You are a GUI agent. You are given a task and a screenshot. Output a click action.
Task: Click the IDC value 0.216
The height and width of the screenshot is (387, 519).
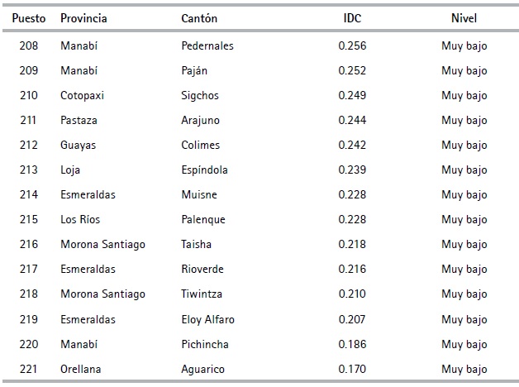(x=352, y=269)
